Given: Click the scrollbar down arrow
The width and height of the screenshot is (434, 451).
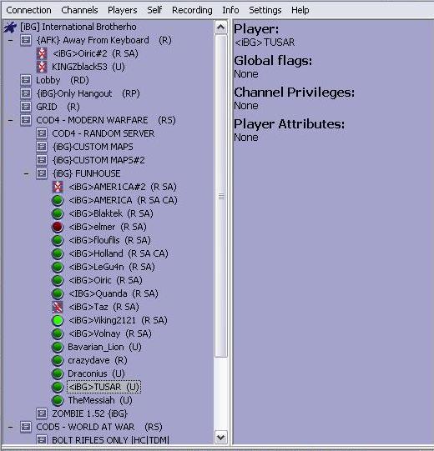Looking at the screenshot, I should pos(220,438).
